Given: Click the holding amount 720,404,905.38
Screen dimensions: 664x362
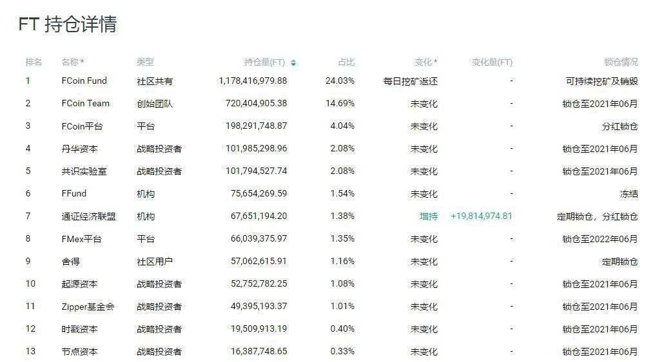Looking at the screenshot, I should click(x=256, y=103).
